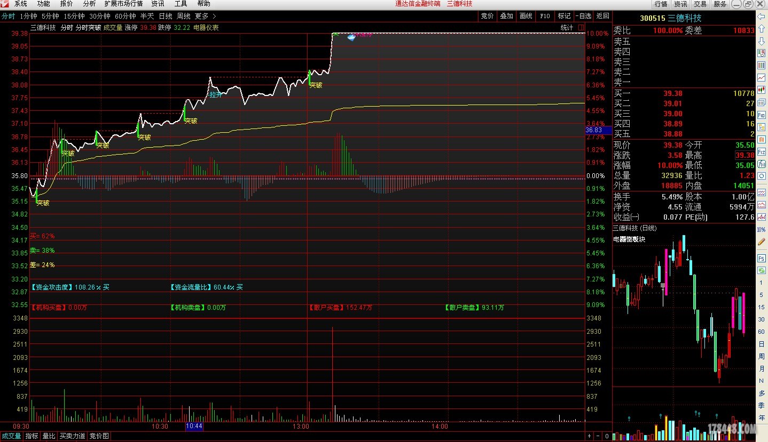This screenshot has width=768, height=442.
Task: Click the 10:44 time marker on axis
Action: click(x=194, y=426)
